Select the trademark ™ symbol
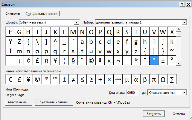 55,80
